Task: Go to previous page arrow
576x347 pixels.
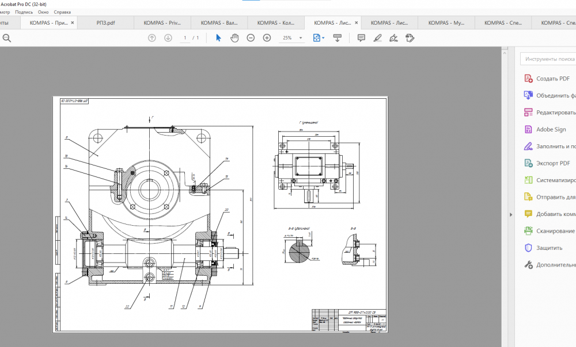Action: point(152,38)
